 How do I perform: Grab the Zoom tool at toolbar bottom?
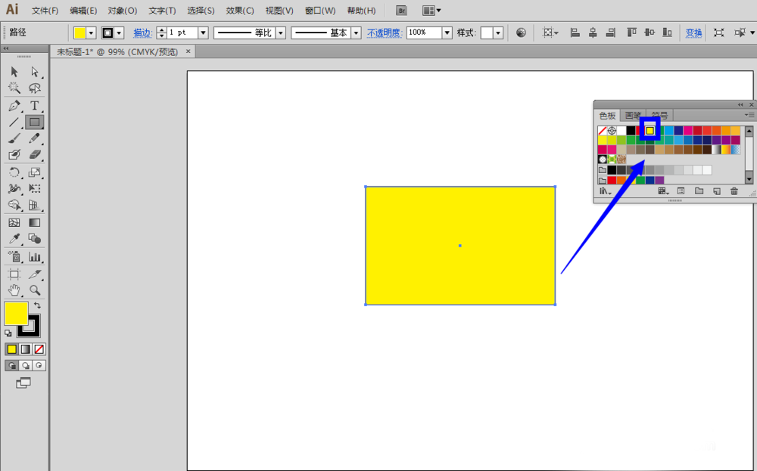coord(34,290)
